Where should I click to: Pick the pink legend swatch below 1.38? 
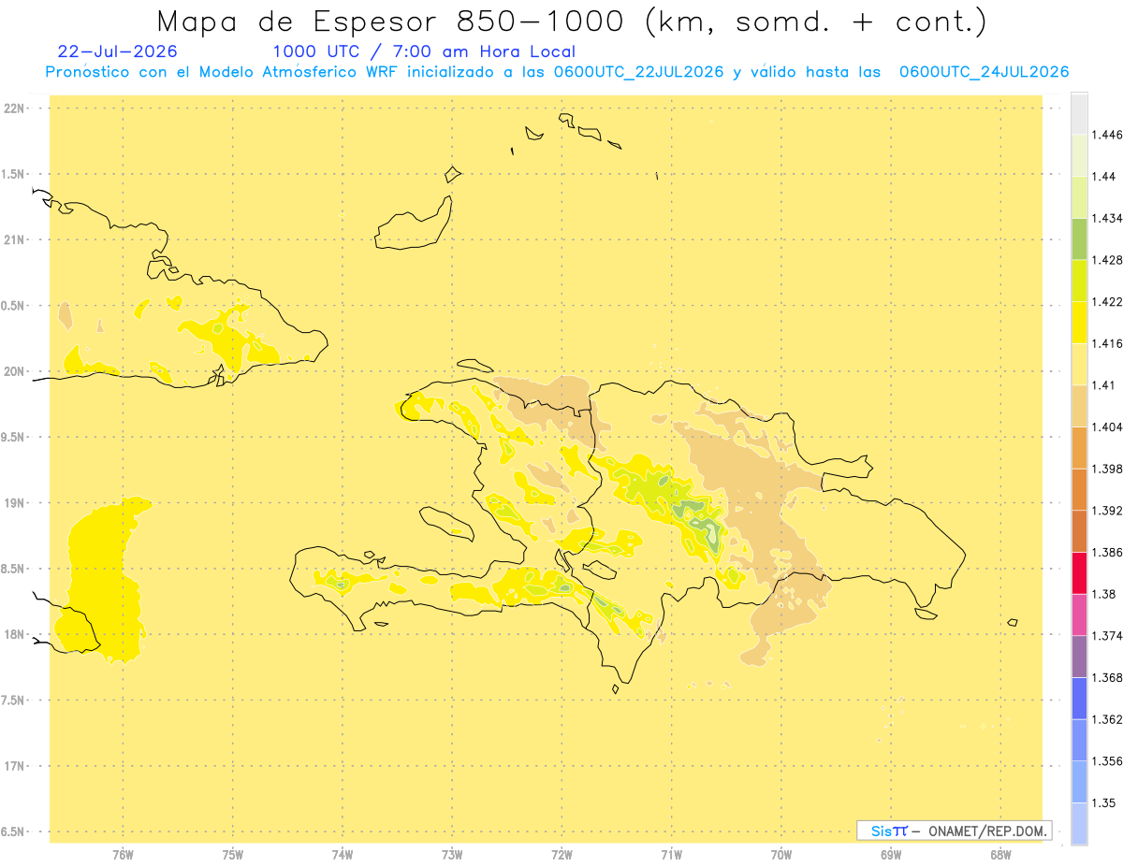tap(1079, 614)
